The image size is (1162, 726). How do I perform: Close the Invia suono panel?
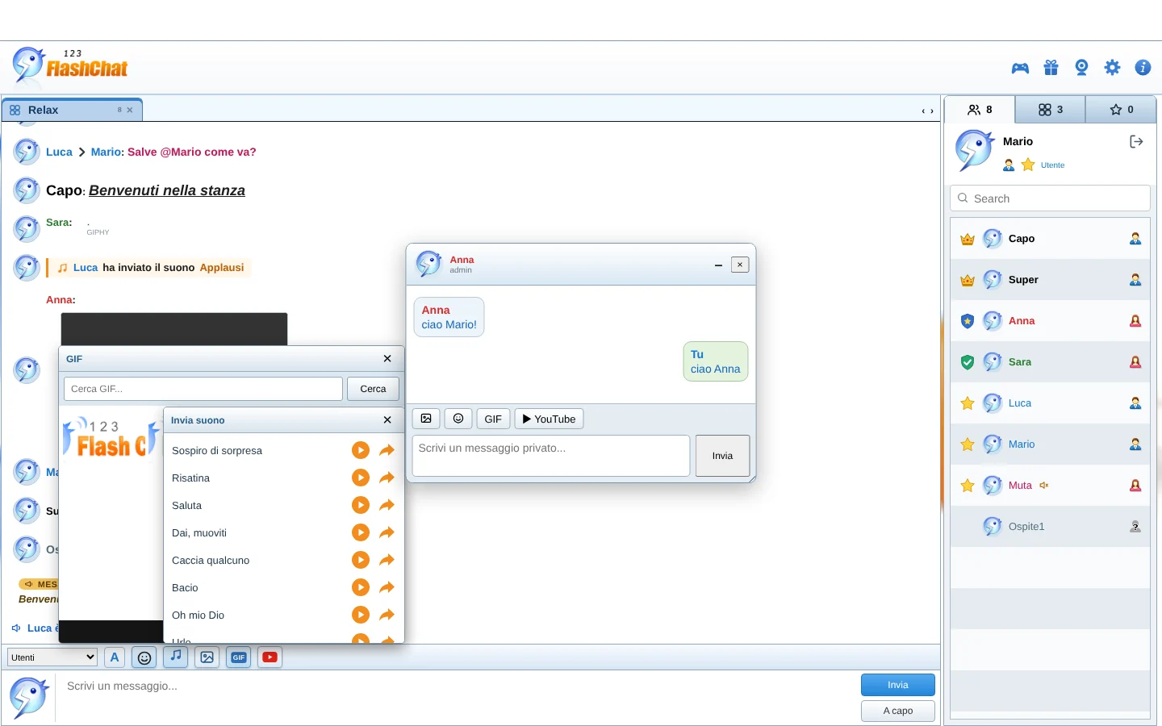[387, 420]
